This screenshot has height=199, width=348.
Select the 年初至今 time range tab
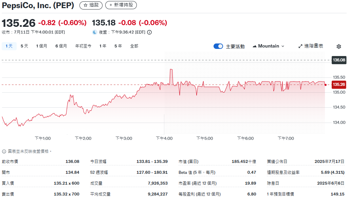pyautogui.click(x=83, y=46)
